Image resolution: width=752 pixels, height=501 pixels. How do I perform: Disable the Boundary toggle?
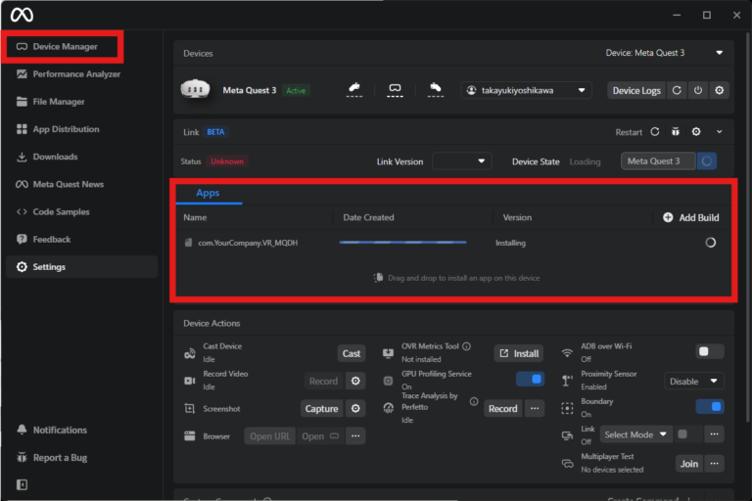(710, 407)
